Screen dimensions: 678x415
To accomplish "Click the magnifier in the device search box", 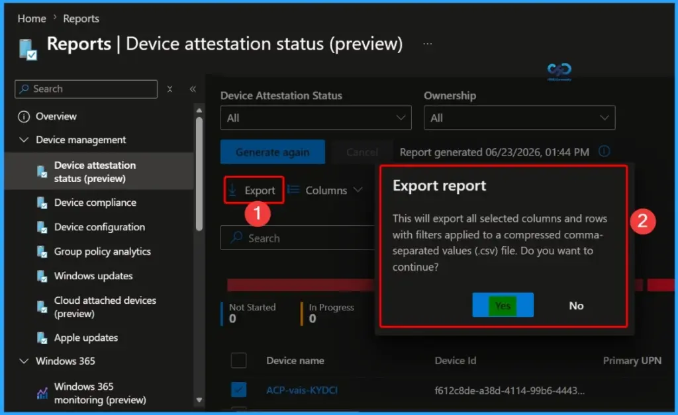I will click(236, 238).
